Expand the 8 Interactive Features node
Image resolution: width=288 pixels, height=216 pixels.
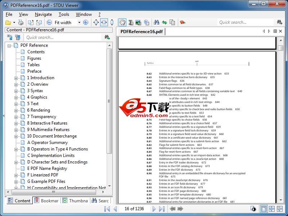click(x=16, y=123)
